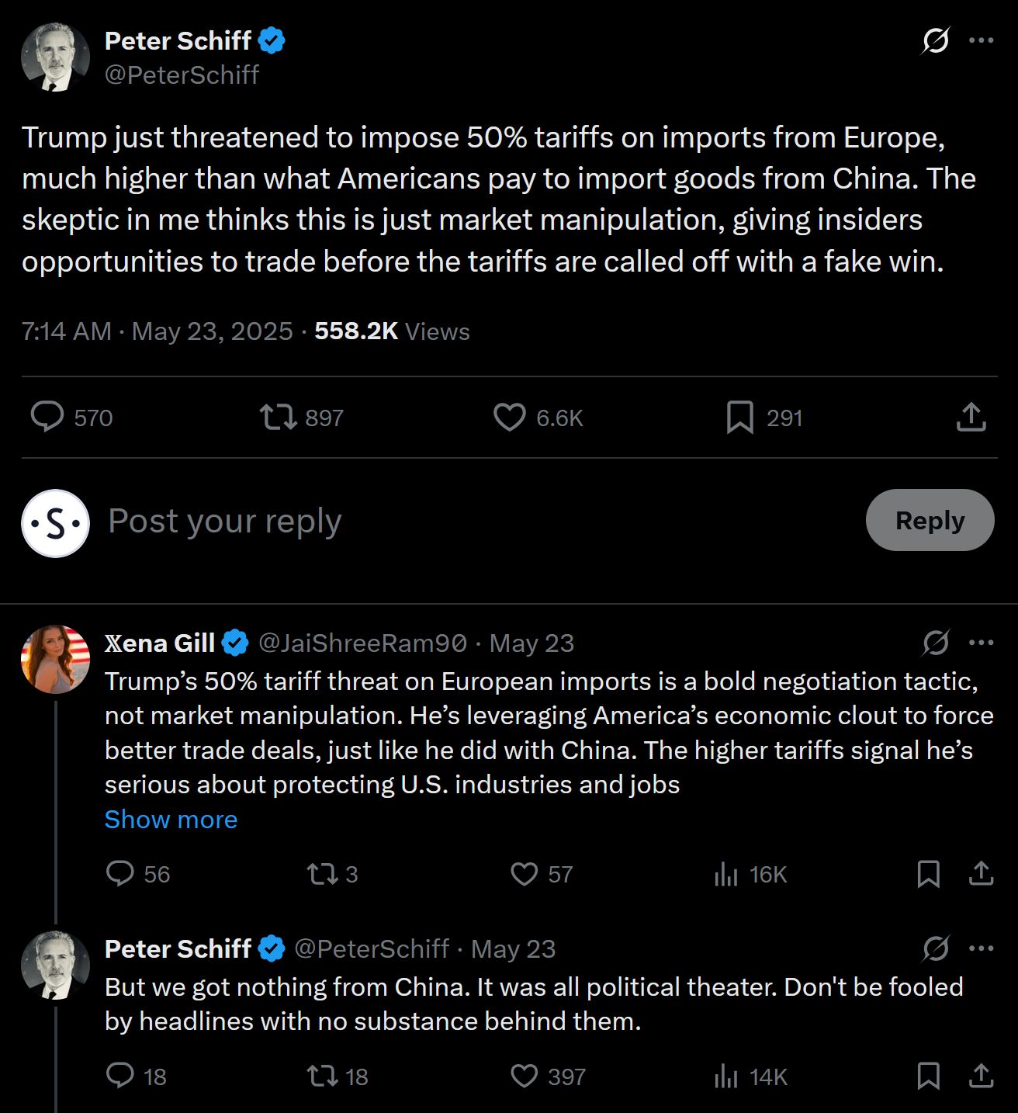
Task: View analytics for Xena Gill's reply (16K)
Action: [726, 874]
